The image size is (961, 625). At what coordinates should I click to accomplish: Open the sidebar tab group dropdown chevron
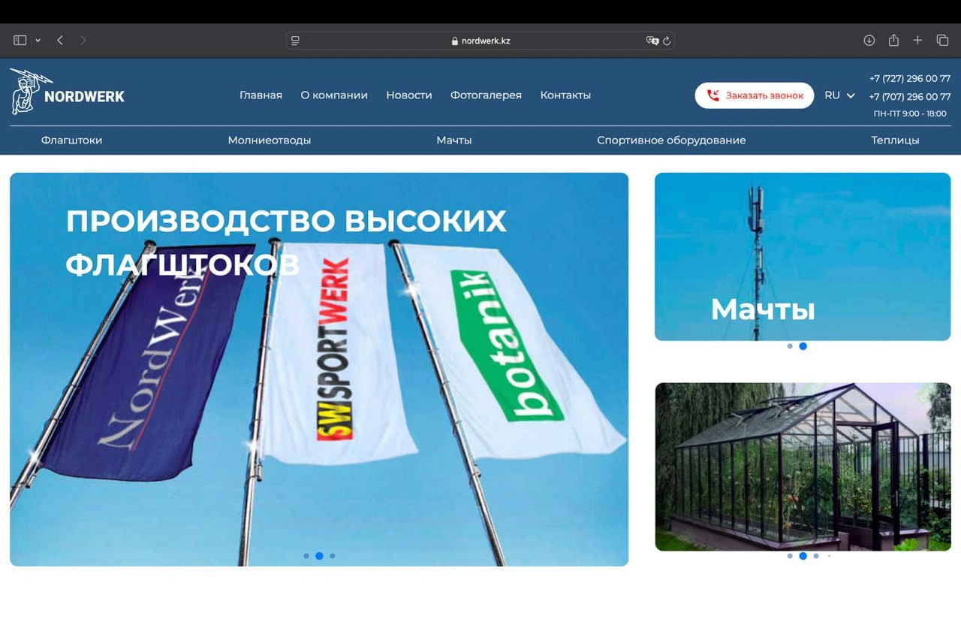coord(38,41)
